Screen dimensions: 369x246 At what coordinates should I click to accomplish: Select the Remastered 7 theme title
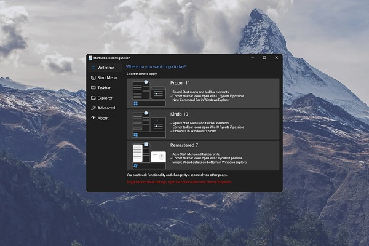click(184, 145)
